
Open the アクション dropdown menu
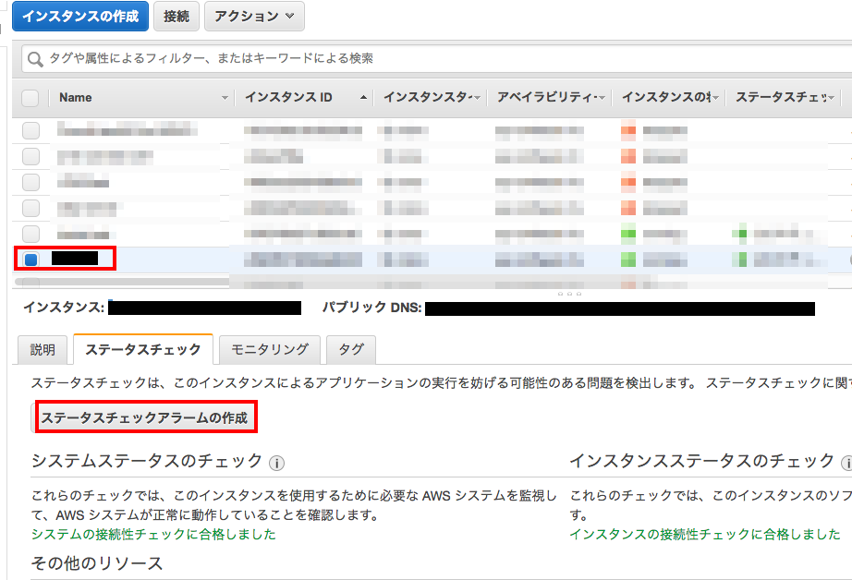click(x=254, y=16)
